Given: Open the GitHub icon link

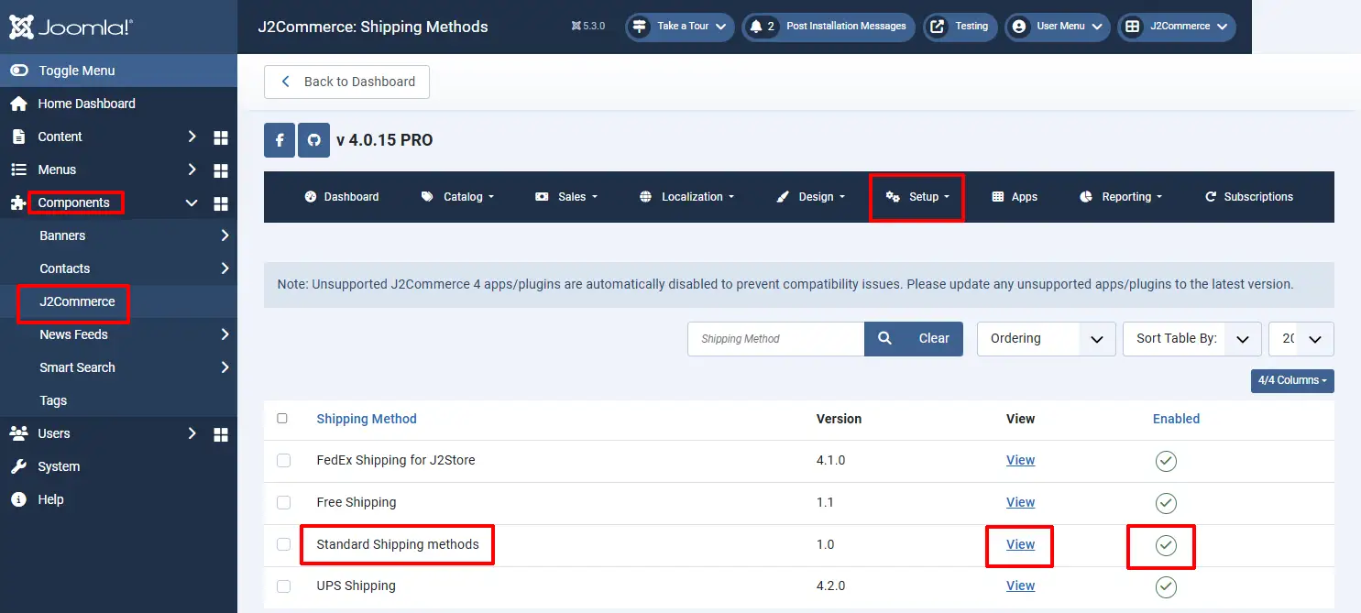Looking at the screenshot, I should point(313,141).
